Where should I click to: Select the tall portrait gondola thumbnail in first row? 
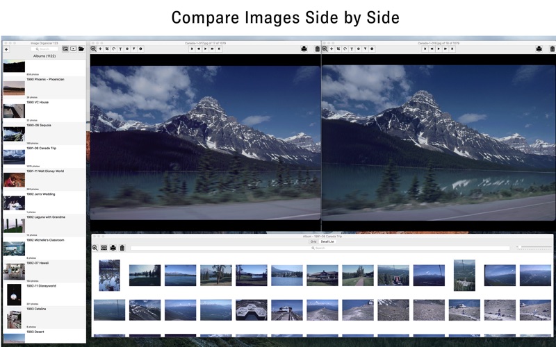(x=464, y=275)
